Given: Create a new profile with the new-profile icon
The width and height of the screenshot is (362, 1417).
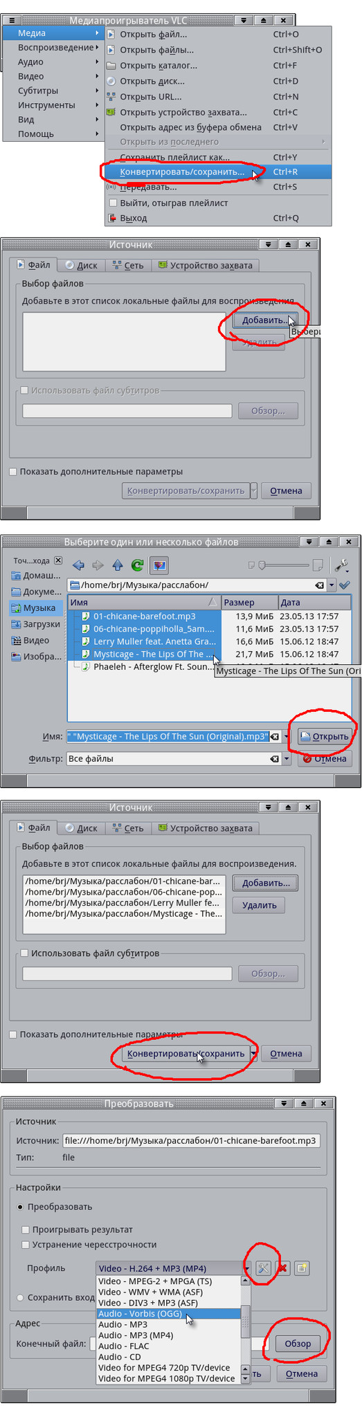Looking at the screenshot, I should 301,1268.
